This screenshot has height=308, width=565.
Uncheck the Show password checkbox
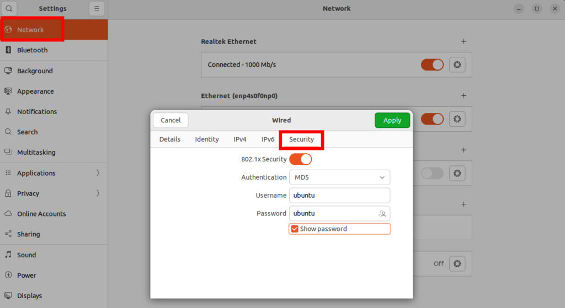295,229
